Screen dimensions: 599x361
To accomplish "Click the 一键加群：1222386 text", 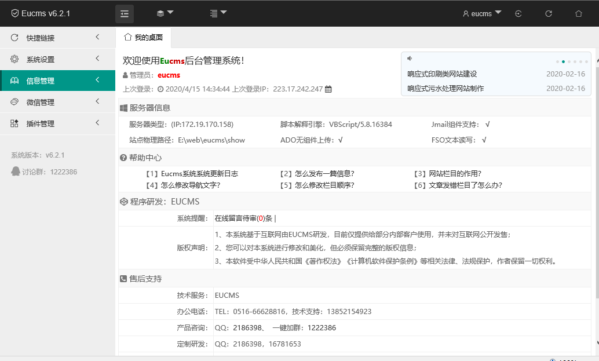I will click(304, 328).
